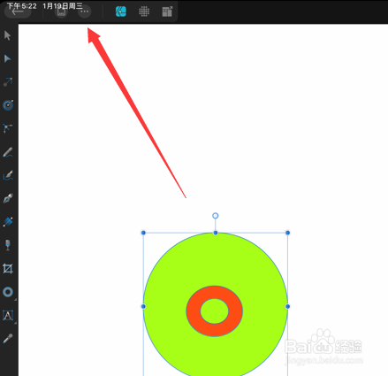Select the Contour tool
This screenshot has width=388, height=376.
coord(8,105)
